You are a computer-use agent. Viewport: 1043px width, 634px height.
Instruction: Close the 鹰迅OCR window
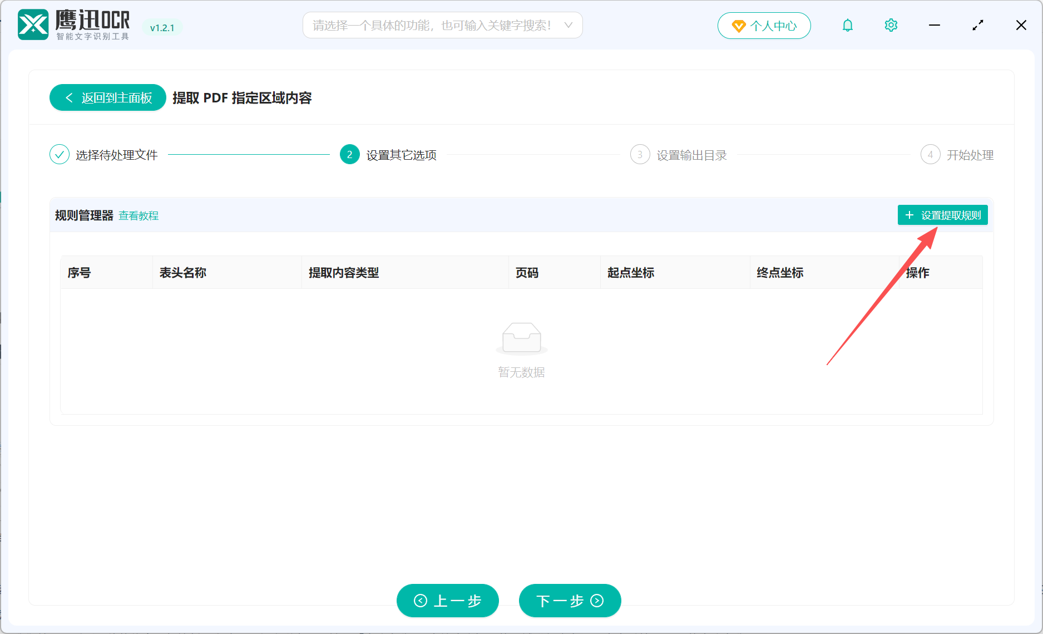point(1021,25)
